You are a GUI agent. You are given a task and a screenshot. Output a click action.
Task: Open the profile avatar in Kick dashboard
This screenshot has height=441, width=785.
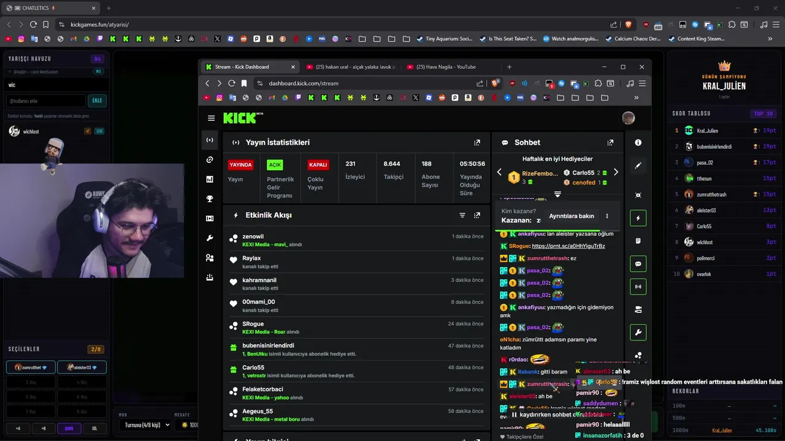click(x=628, y=118)
